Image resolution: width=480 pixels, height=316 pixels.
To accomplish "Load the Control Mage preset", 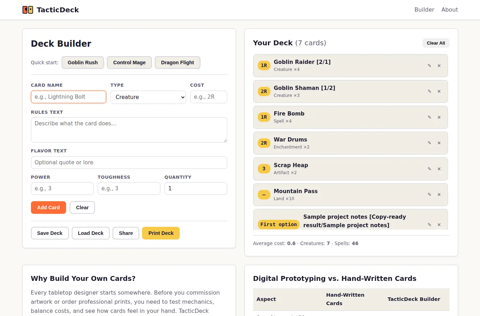I will (x=129, y=62).
